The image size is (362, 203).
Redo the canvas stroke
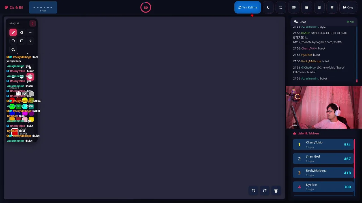tap(265, 191)
